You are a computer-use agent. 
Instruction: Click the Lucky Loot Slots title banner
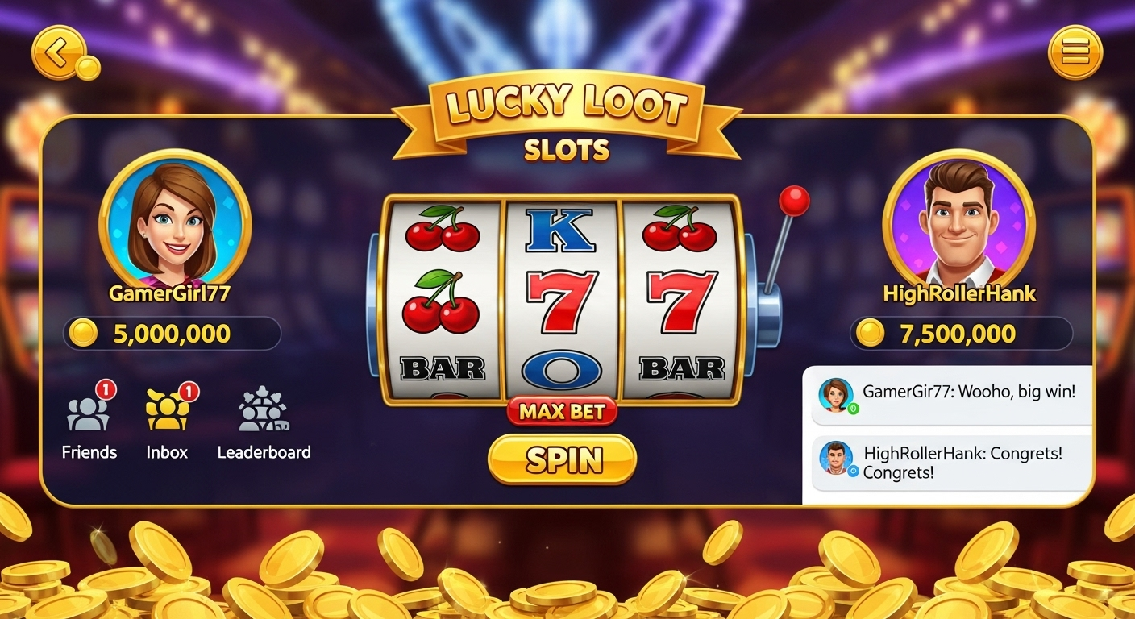pyautogui.click(x=567, y=118)
